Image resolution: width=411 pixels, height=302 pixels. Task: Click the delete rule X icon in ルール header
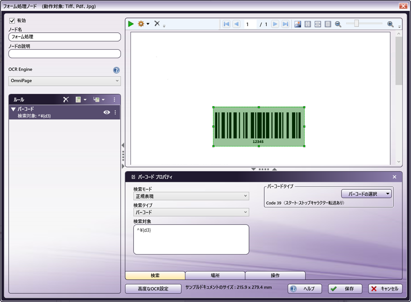coord(66,99)
